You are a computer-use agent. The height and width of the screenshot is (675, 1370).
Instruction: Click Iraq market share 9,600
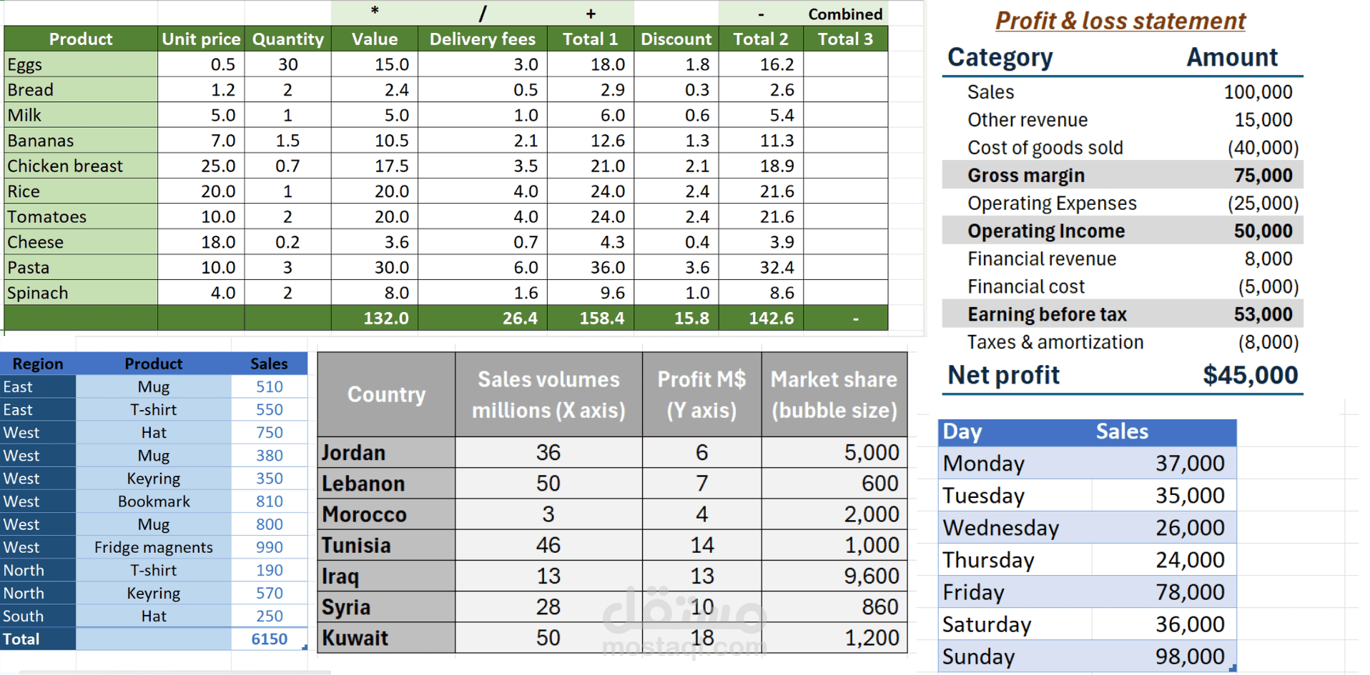[834, 576]
